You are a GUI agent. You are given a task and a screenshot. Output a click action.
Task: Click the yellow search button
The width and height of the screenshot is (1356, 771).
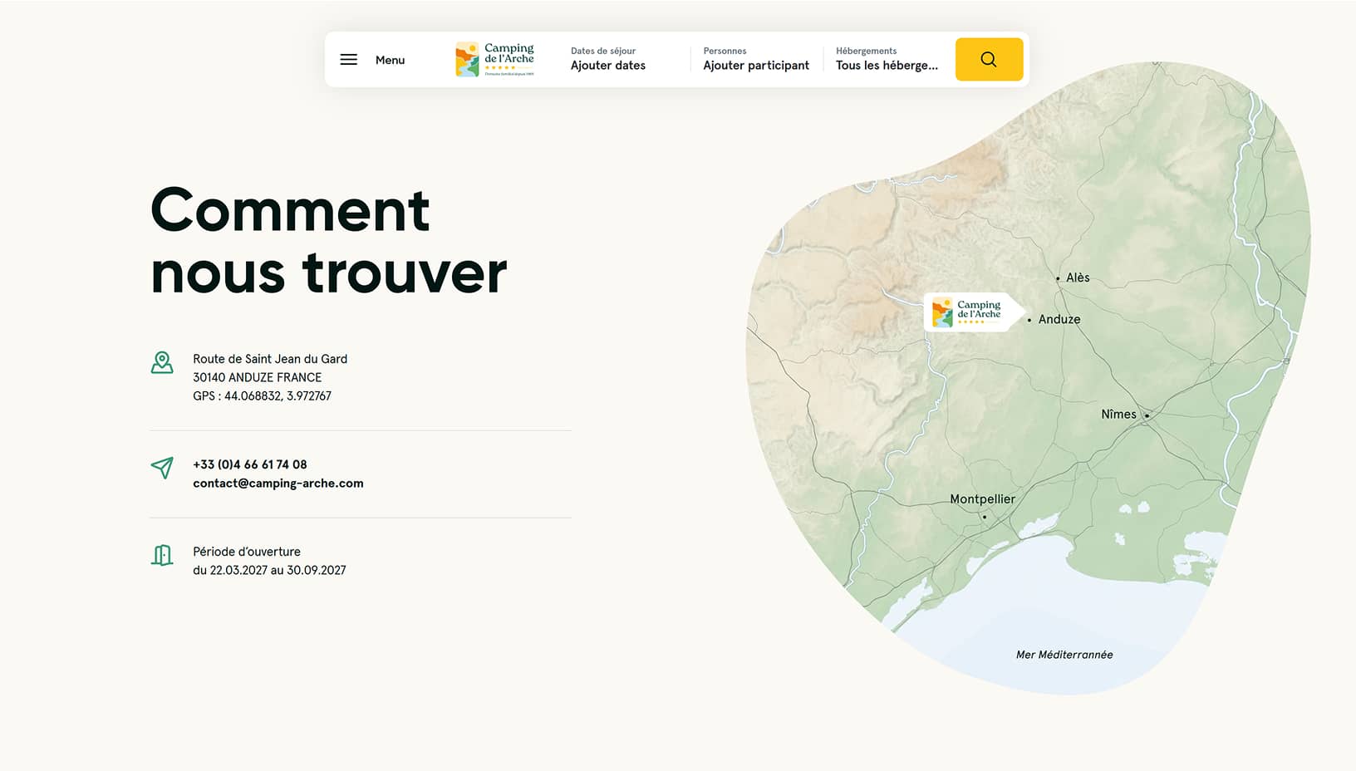coord(989,59)
